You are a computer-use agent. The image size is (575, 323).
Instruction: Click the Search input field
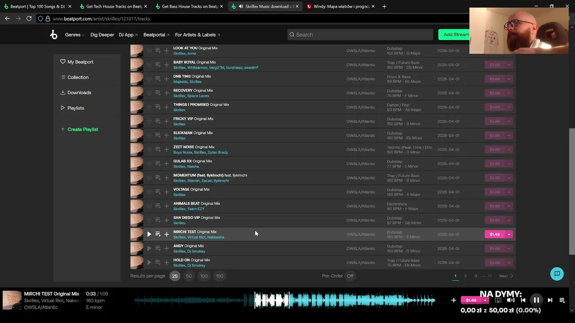[x=360, y=35]
